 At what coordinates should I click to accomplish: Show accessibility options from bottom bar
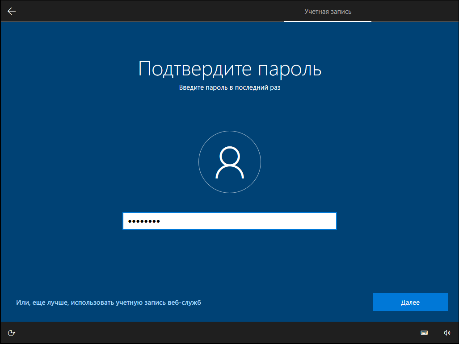[12, 333]
